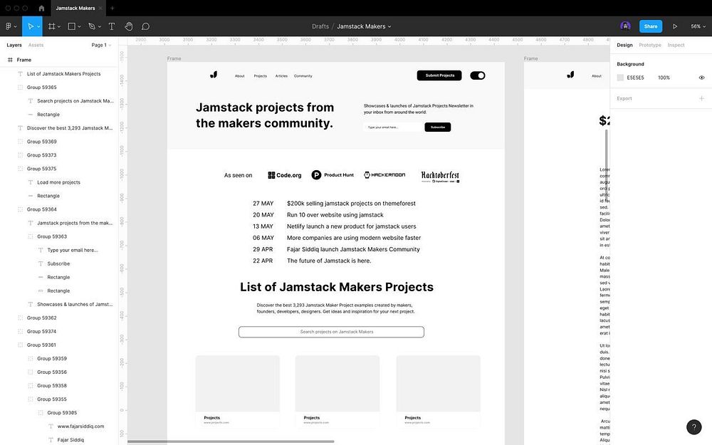Click the Drafts breadcrumb link
The image size is (712, 445).
pyautogui.click(x=320, y=26)
